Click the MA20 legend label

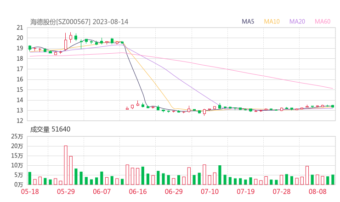point(297,22)
